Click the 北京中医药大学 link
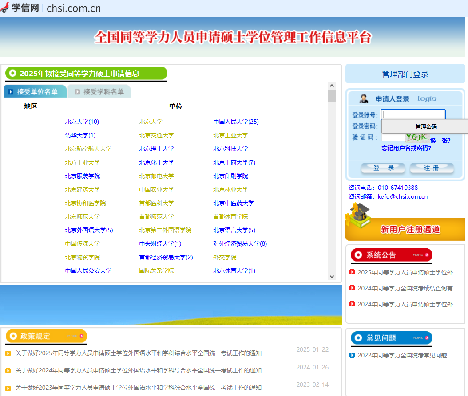Image resolution: width=468 pixels, height=396 pixels. 234,203
